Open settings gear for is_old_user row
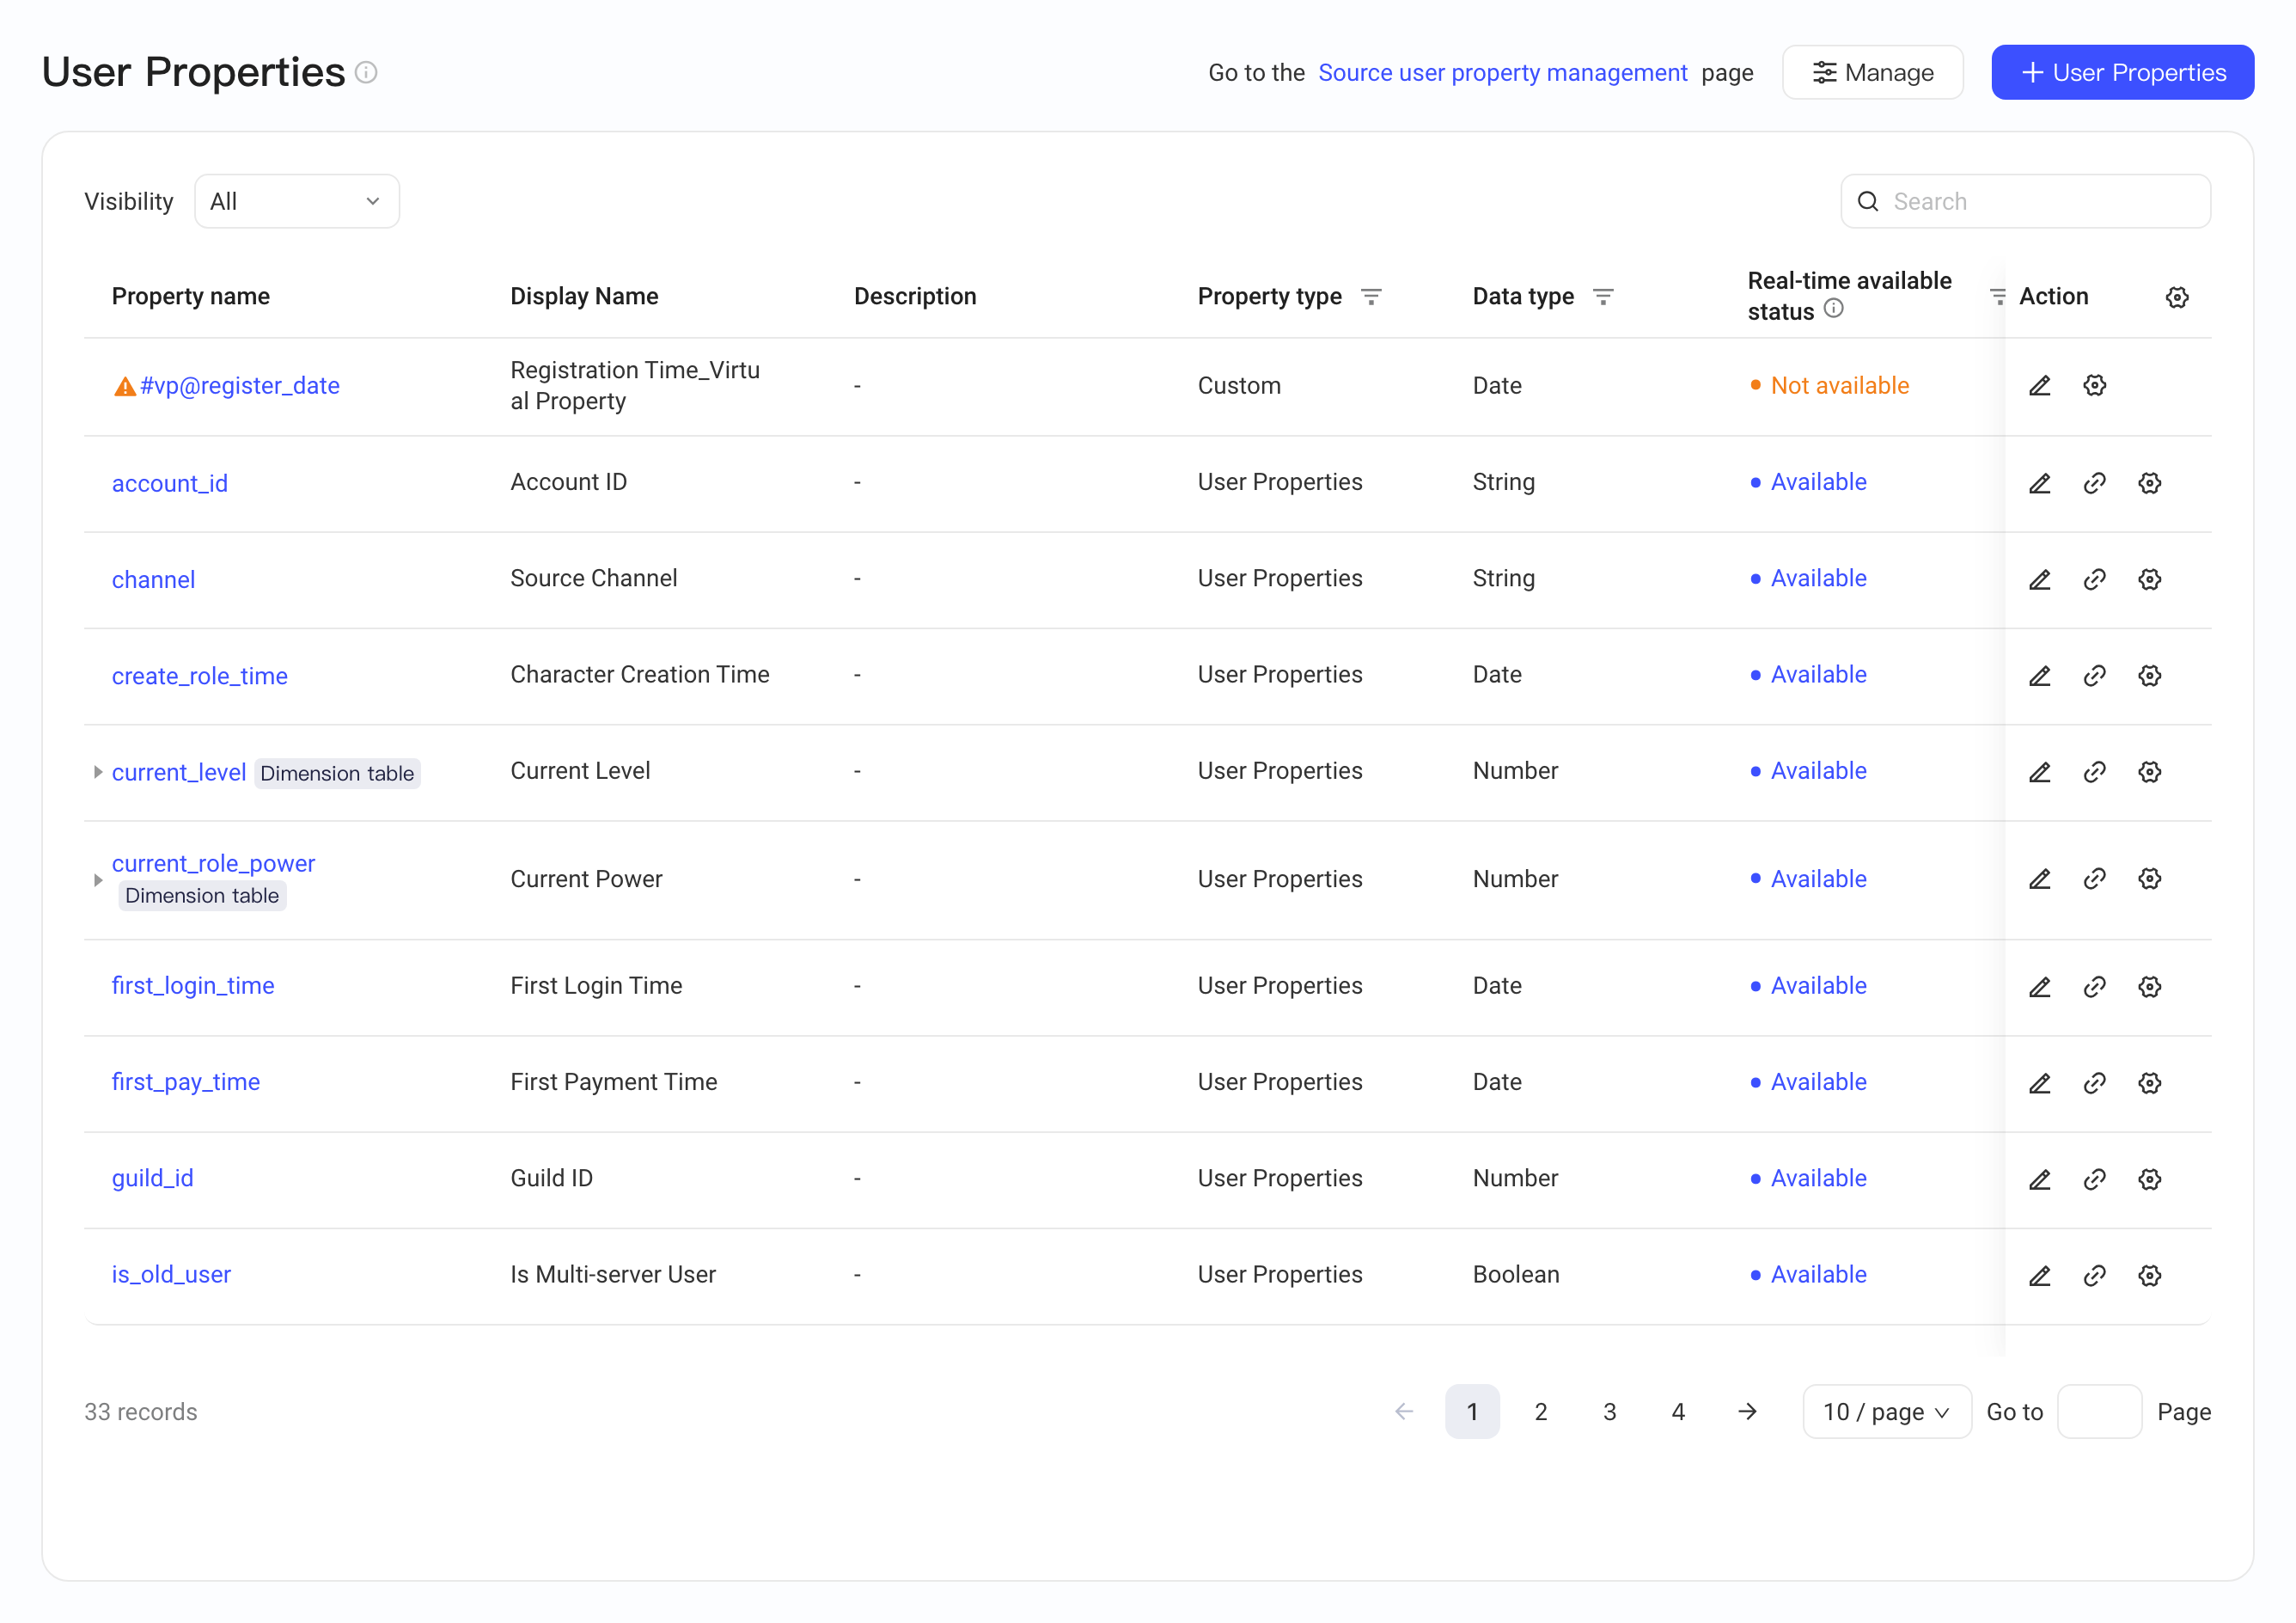This screenshot has width=2296, height=1623. 2150,1275
